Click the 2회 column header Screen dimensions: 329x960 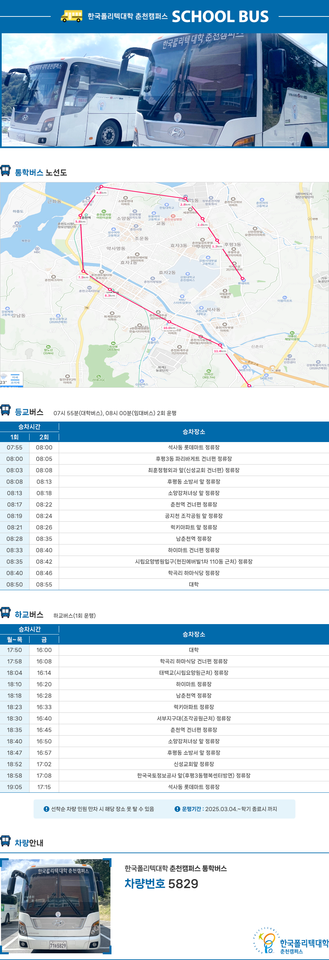point(44,437)
